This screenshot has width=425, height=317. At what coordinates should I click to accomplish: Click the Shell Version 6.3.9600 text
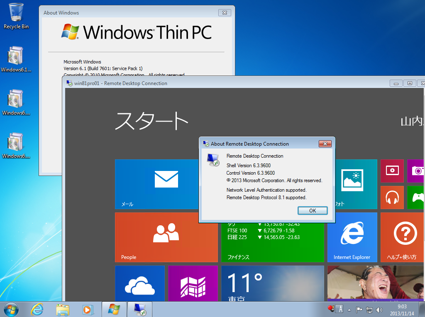tap(249, 165)
